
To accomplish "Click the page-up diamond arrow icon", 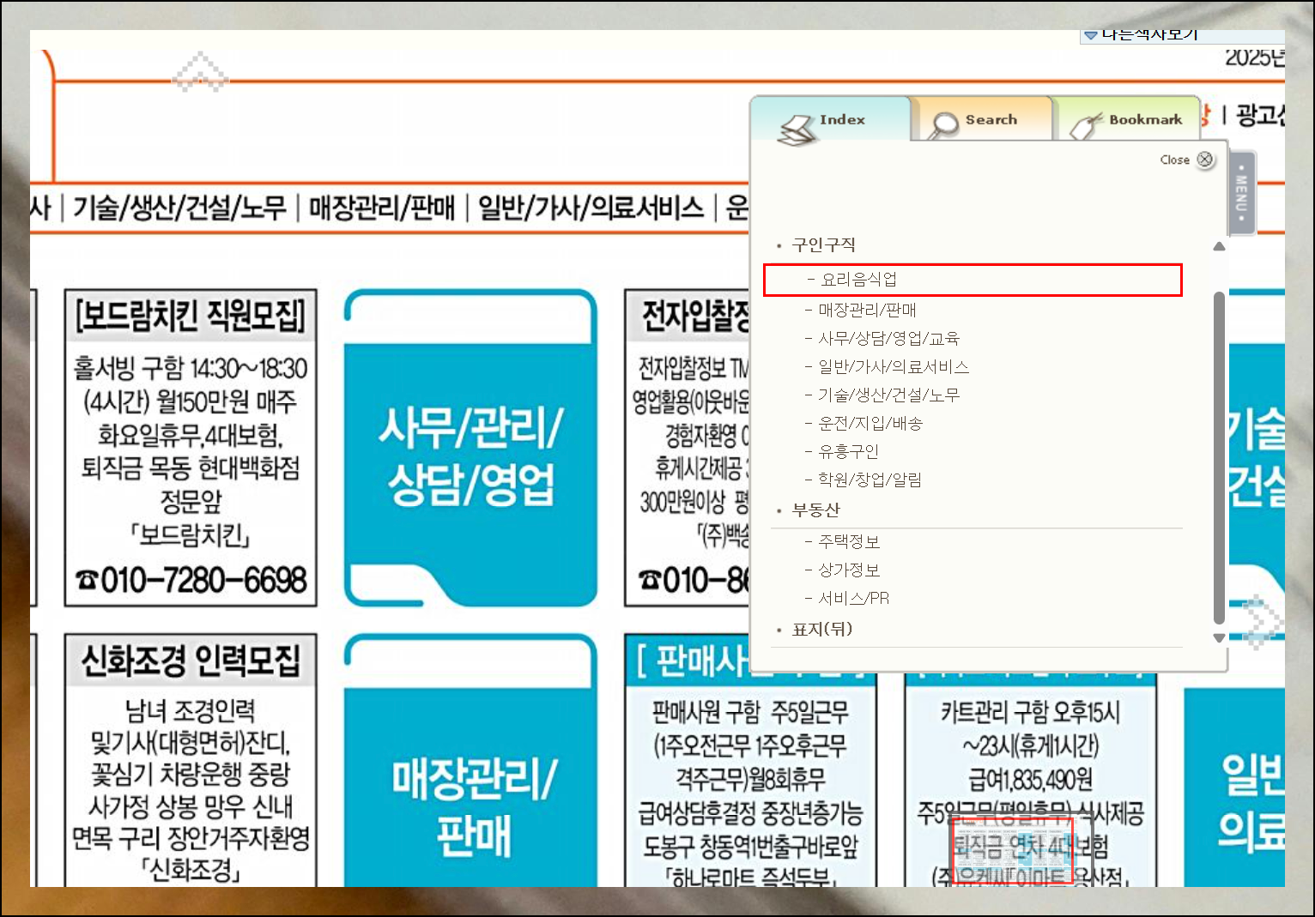I will coord(200,72).
